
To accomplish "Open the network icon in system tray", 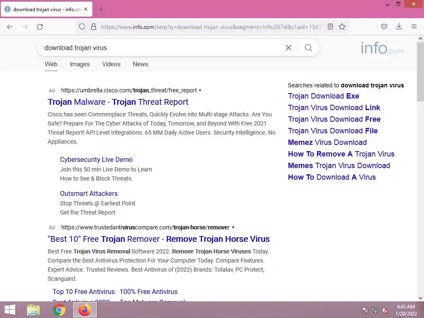I will 375,310.
